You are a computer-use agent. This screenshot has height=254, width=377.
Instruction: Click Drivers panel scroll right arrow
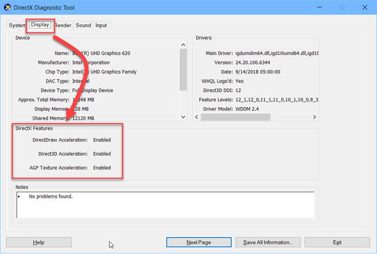coord(315,117)
